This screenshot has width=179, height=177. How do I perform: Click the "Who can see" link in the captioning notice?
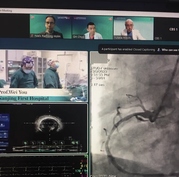point(170,50)
